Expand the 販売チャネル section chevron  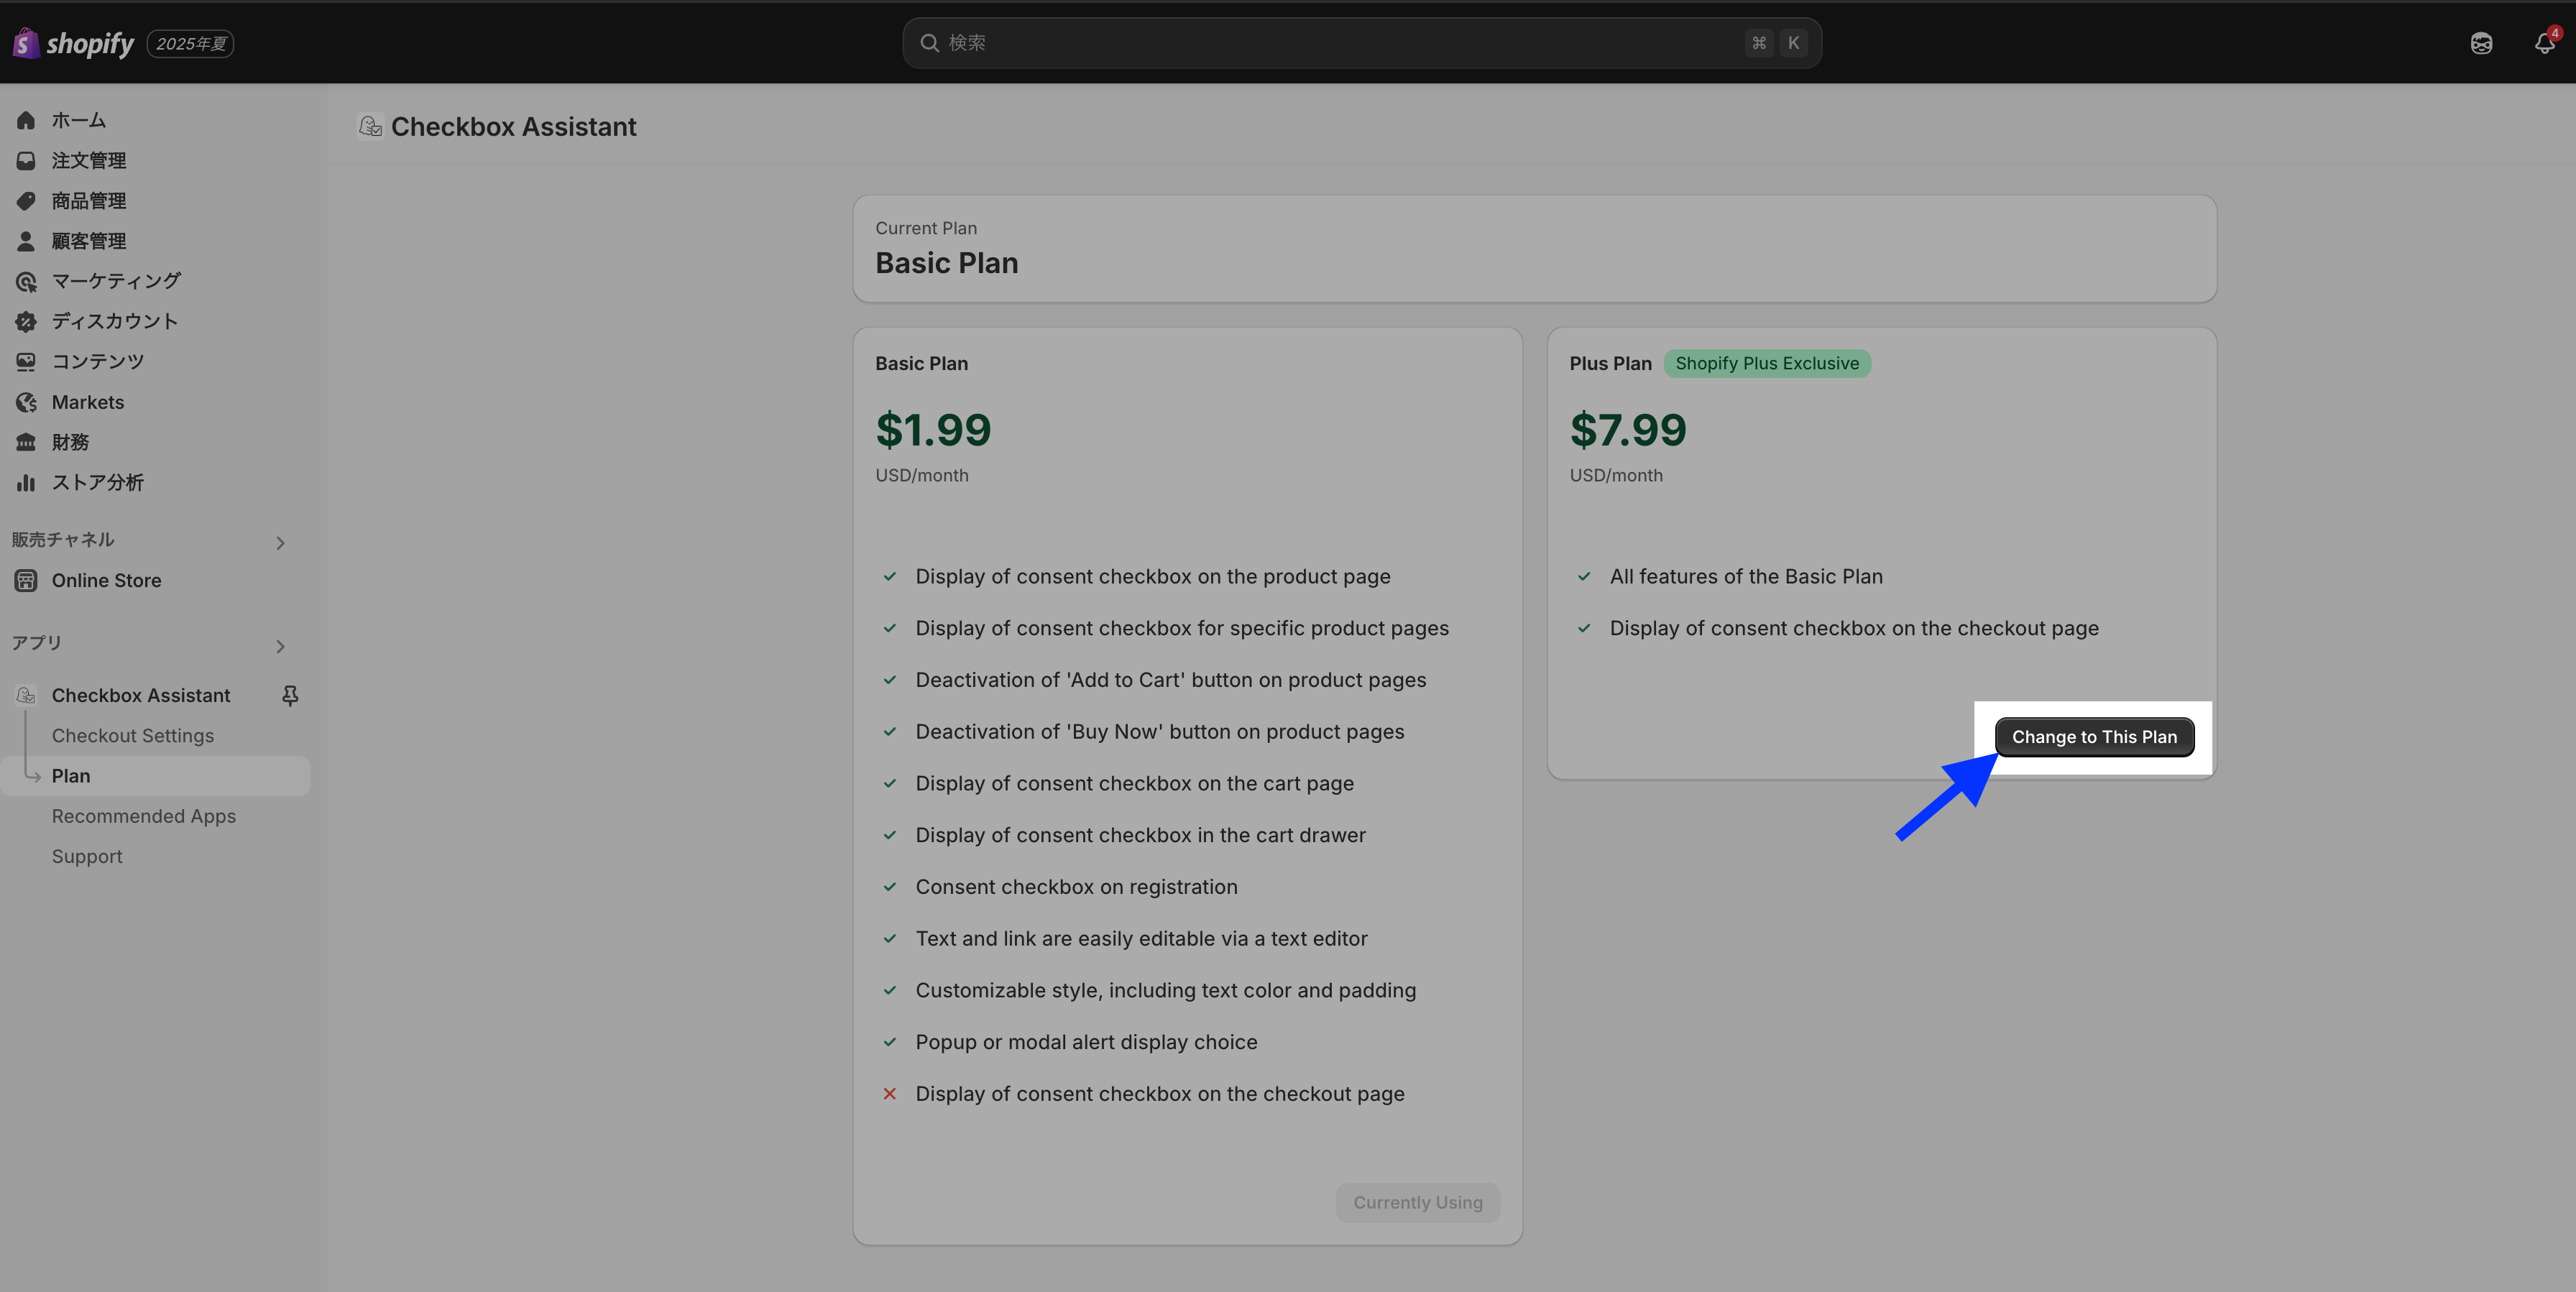280,543
